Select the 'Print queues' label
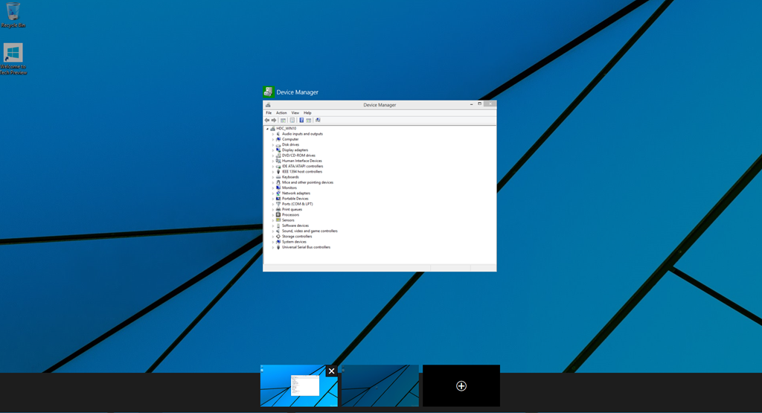Screen dimensions: 762x413 (292, 209)
